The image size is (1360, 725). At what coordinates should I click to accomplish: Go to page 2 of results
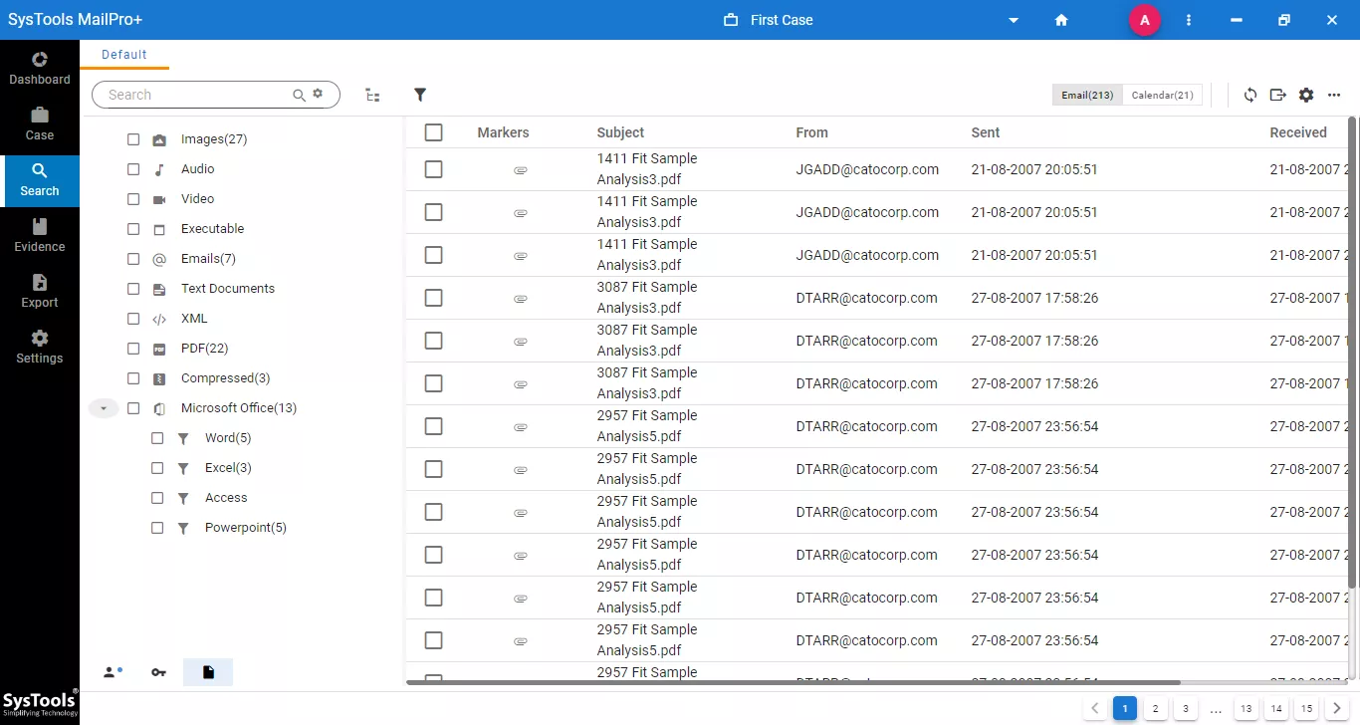pyautogui.click(x=1155, y=709)
